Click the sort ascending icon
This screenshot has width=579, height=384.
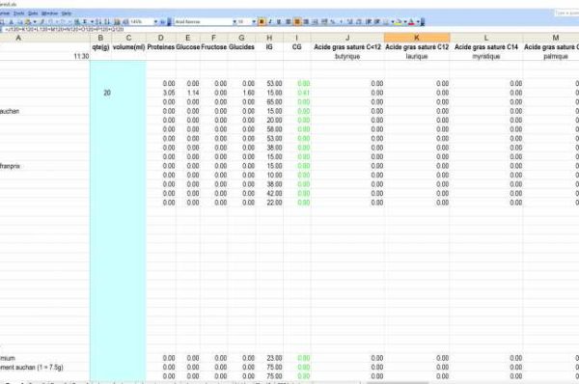pos(98,22)
